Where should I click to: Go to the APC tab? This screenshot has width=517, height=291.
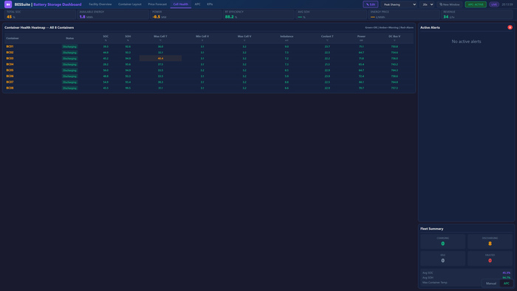point(197,4)
